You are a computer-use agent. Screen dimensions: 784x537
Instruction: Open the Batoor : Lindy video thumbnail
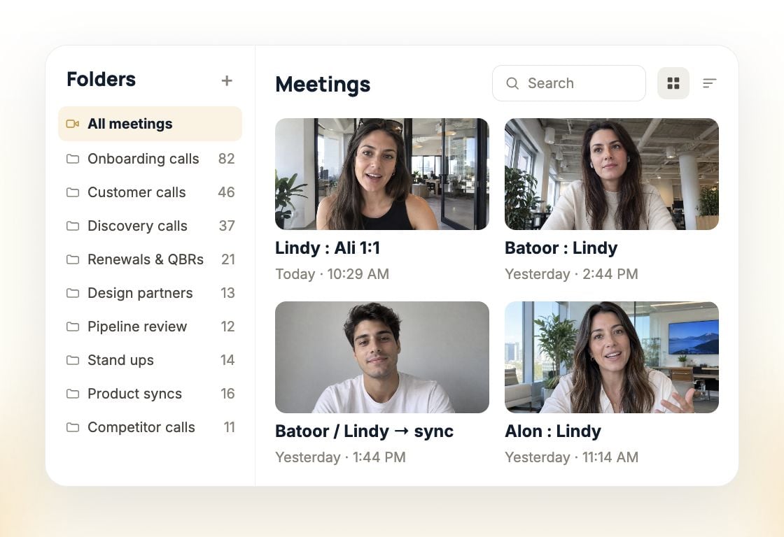pos(612,174)
